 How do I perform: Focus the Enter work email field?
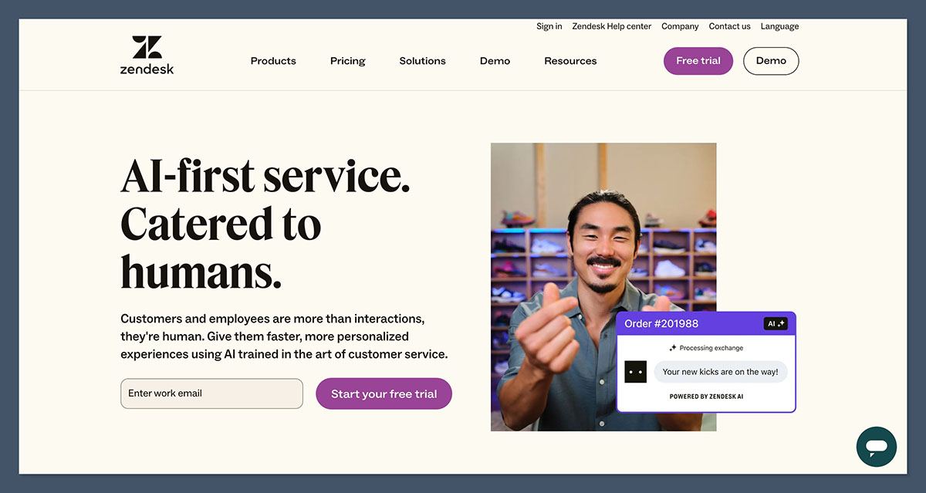click(x=211, y=393)
